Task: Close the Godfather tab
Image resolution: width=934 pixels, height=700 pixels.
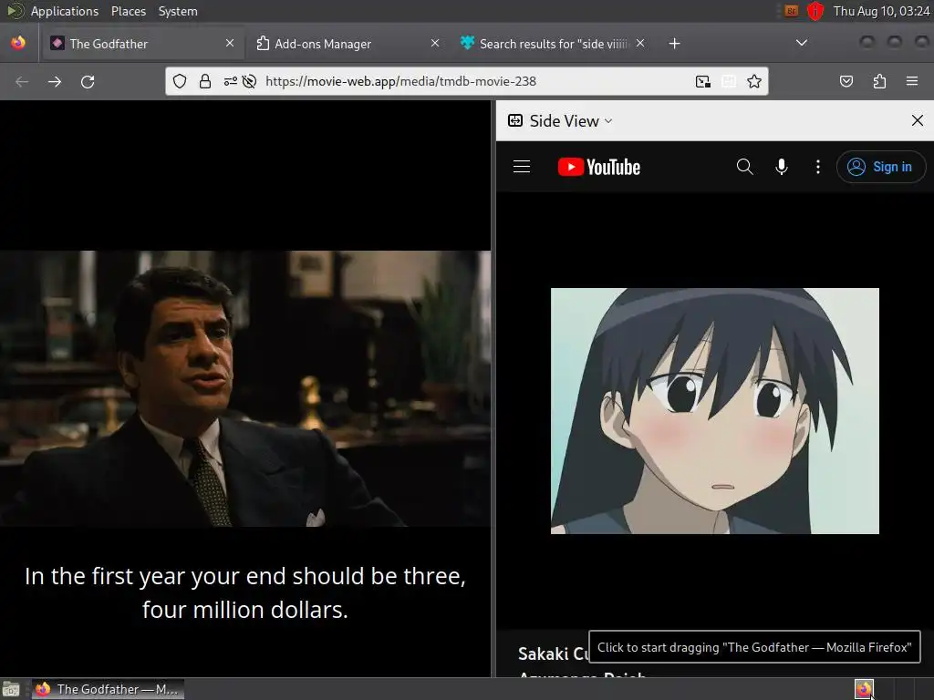Action: (x=230, y=44)
